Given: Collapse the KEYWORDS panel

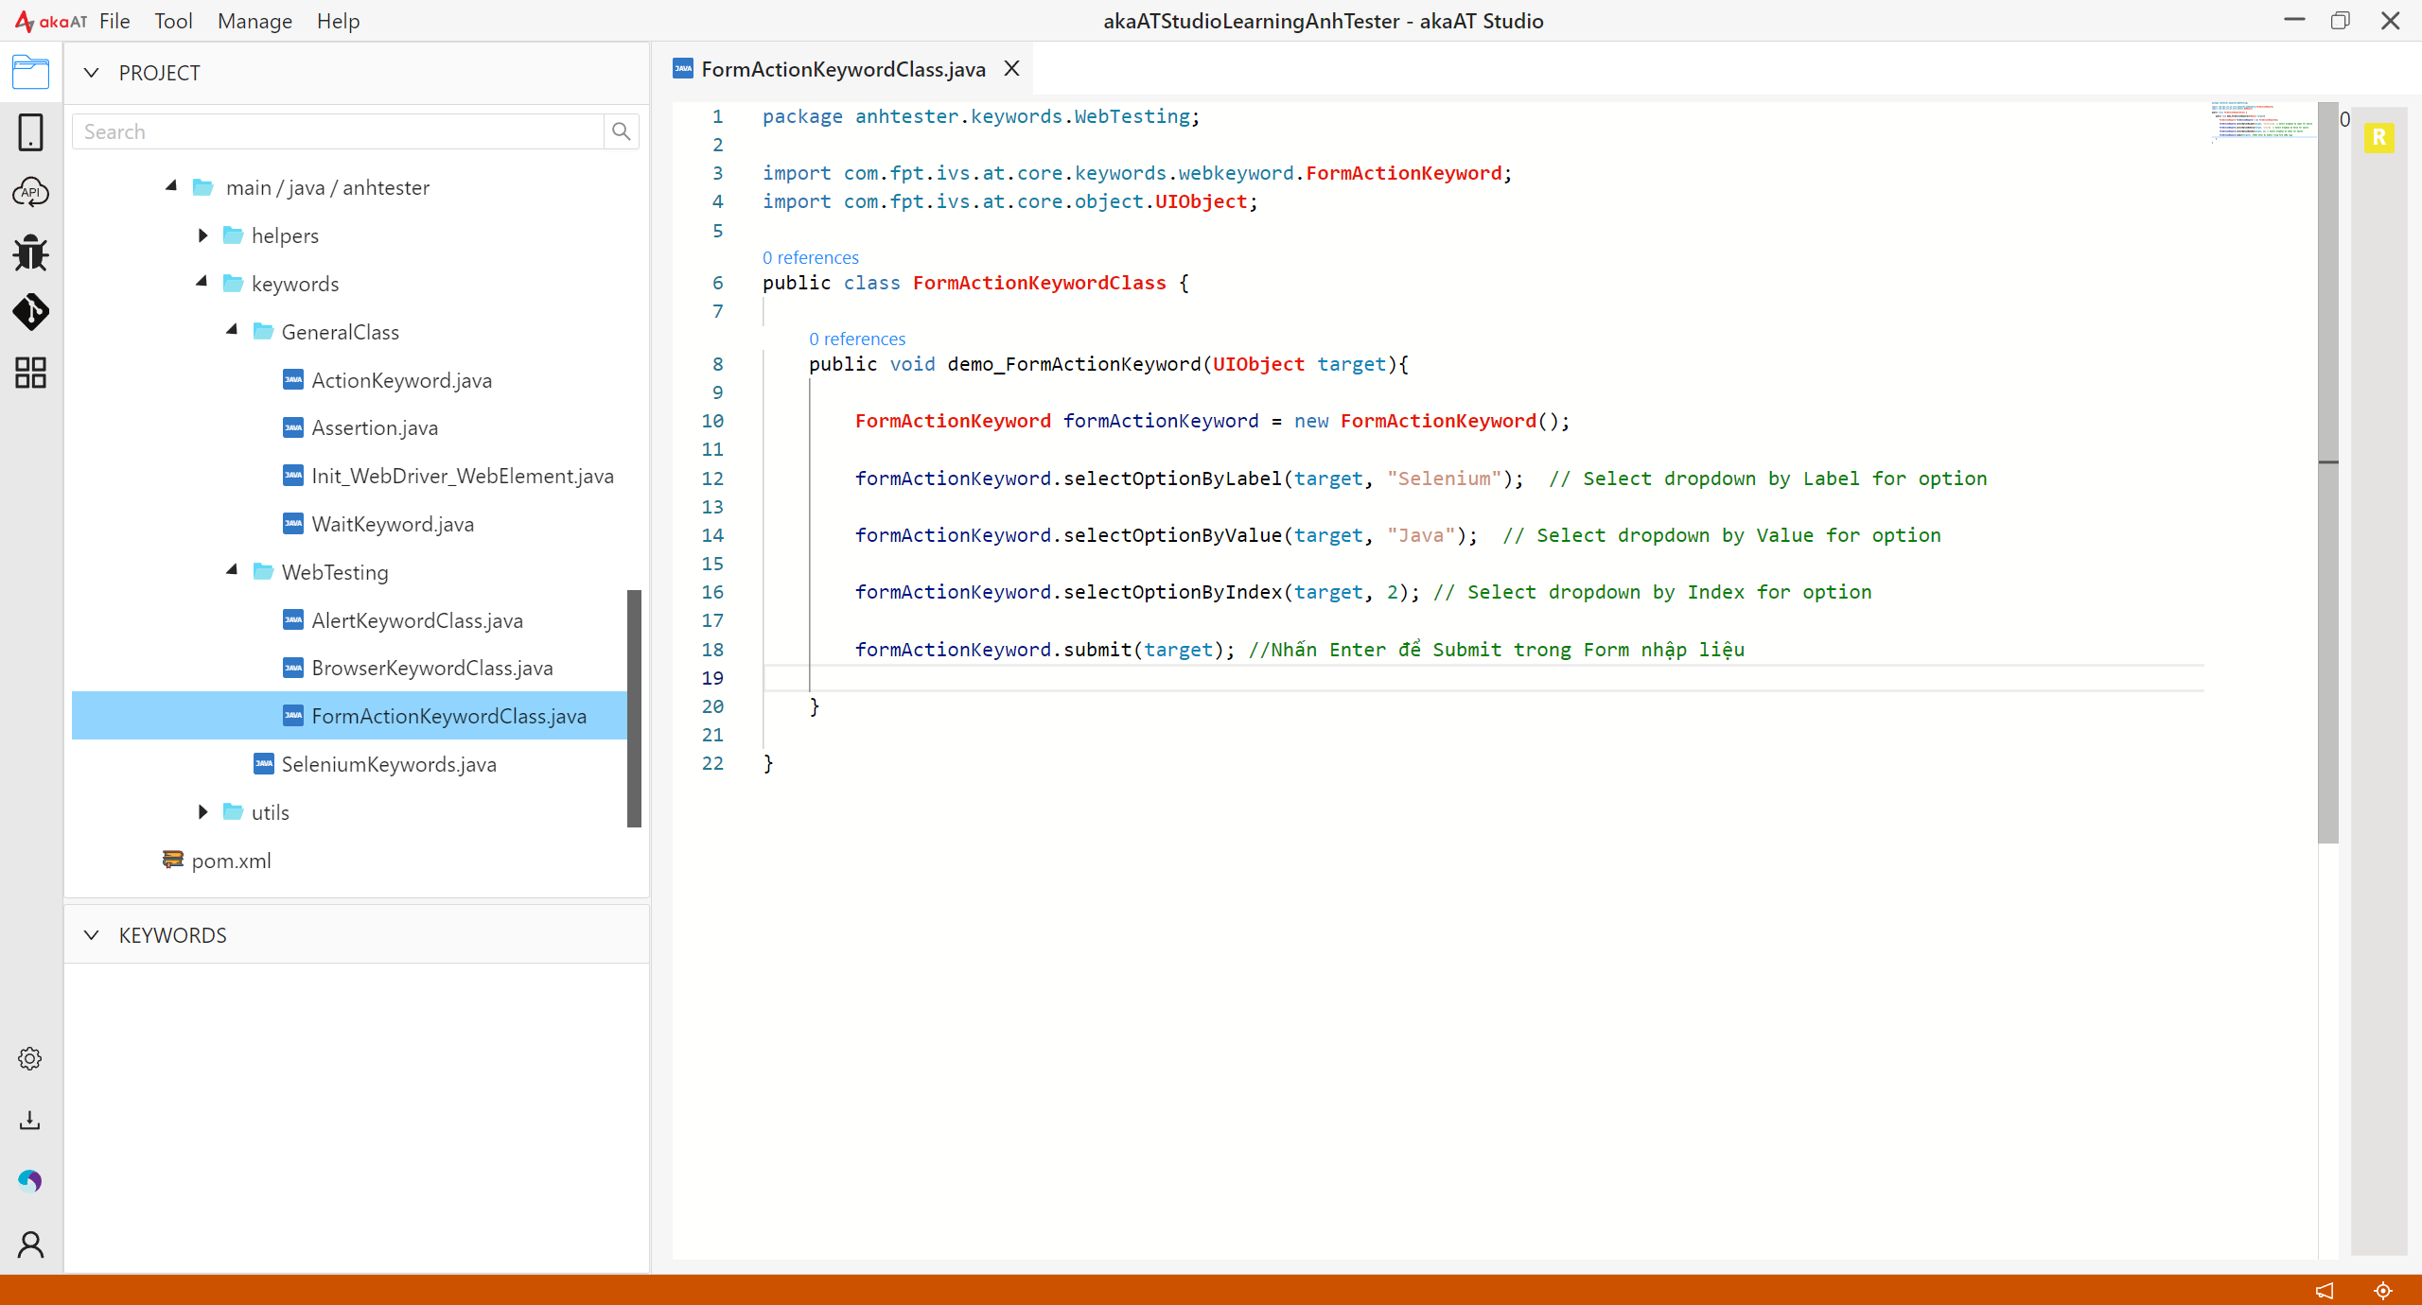Looking at the screenshot, I should click(91, 935).
